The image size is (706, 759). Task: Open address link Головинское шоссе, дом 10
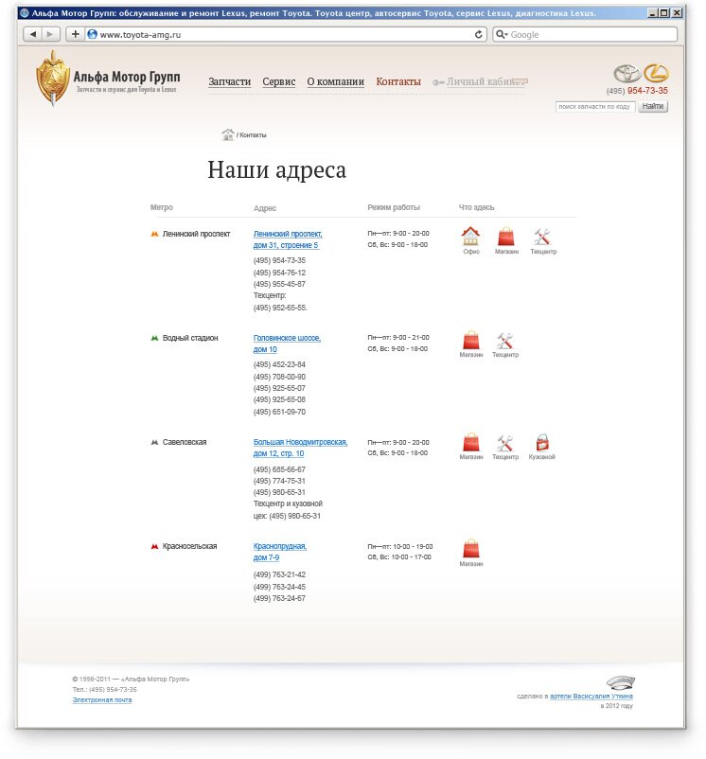pyautogui.click(x=287, y=344)
